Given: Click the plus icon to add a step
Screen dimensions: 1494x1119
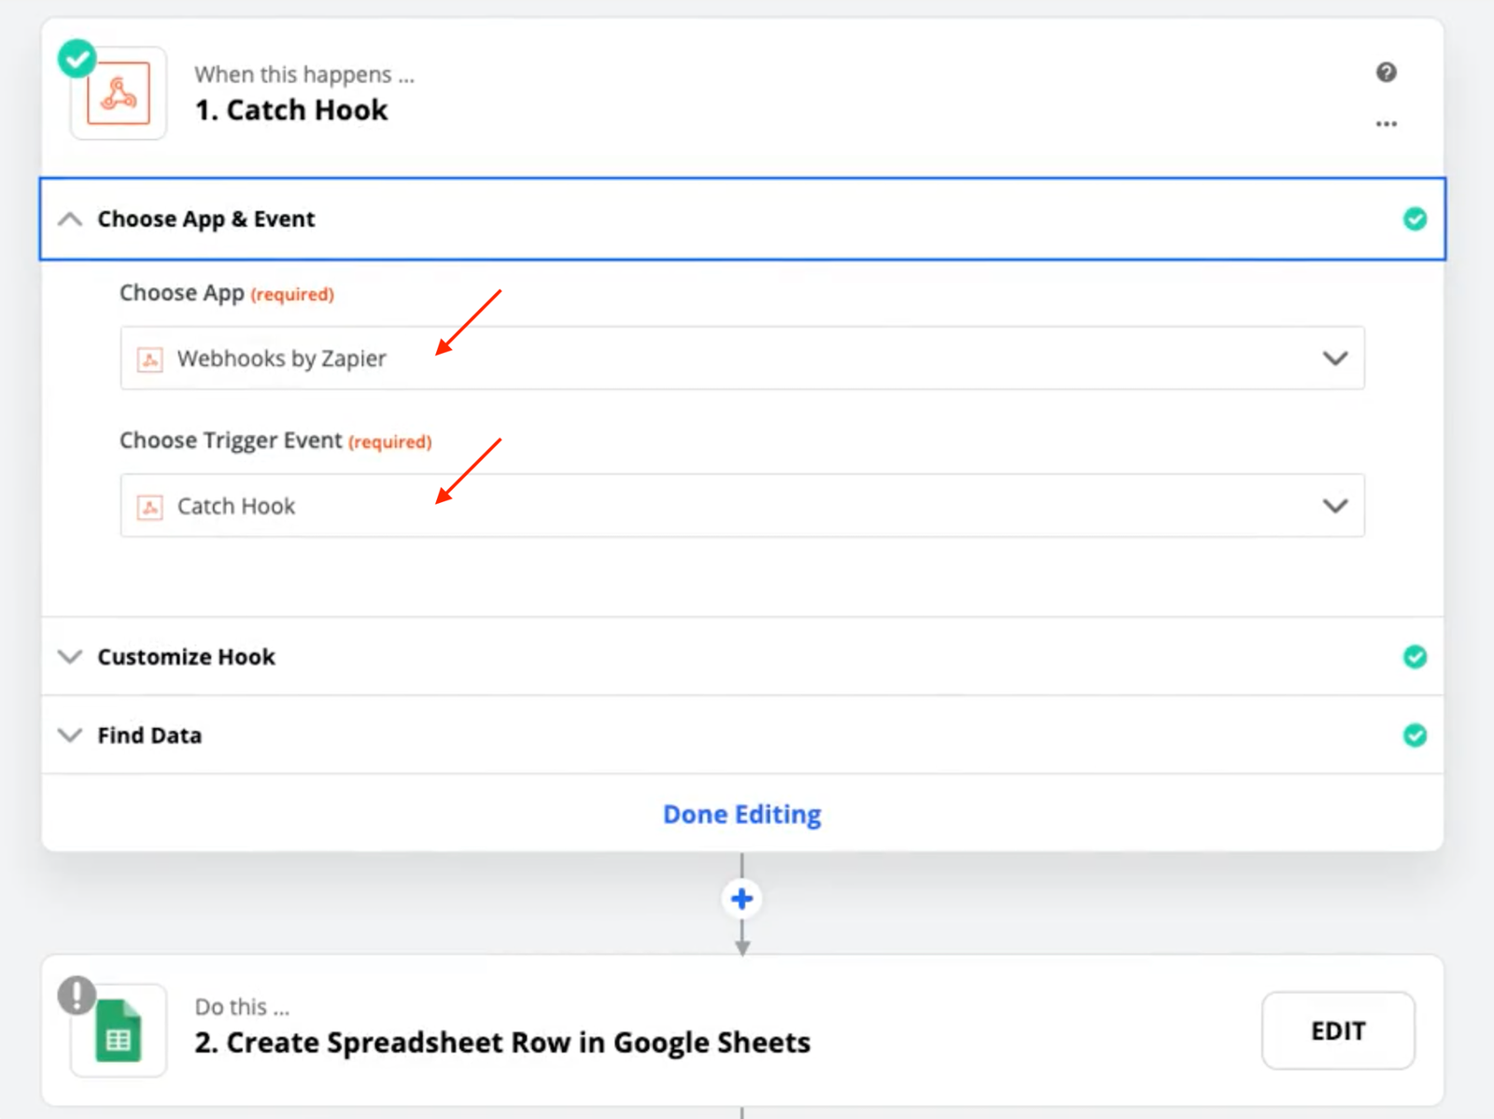Looking at the screenshot, I should coord(742,899).
